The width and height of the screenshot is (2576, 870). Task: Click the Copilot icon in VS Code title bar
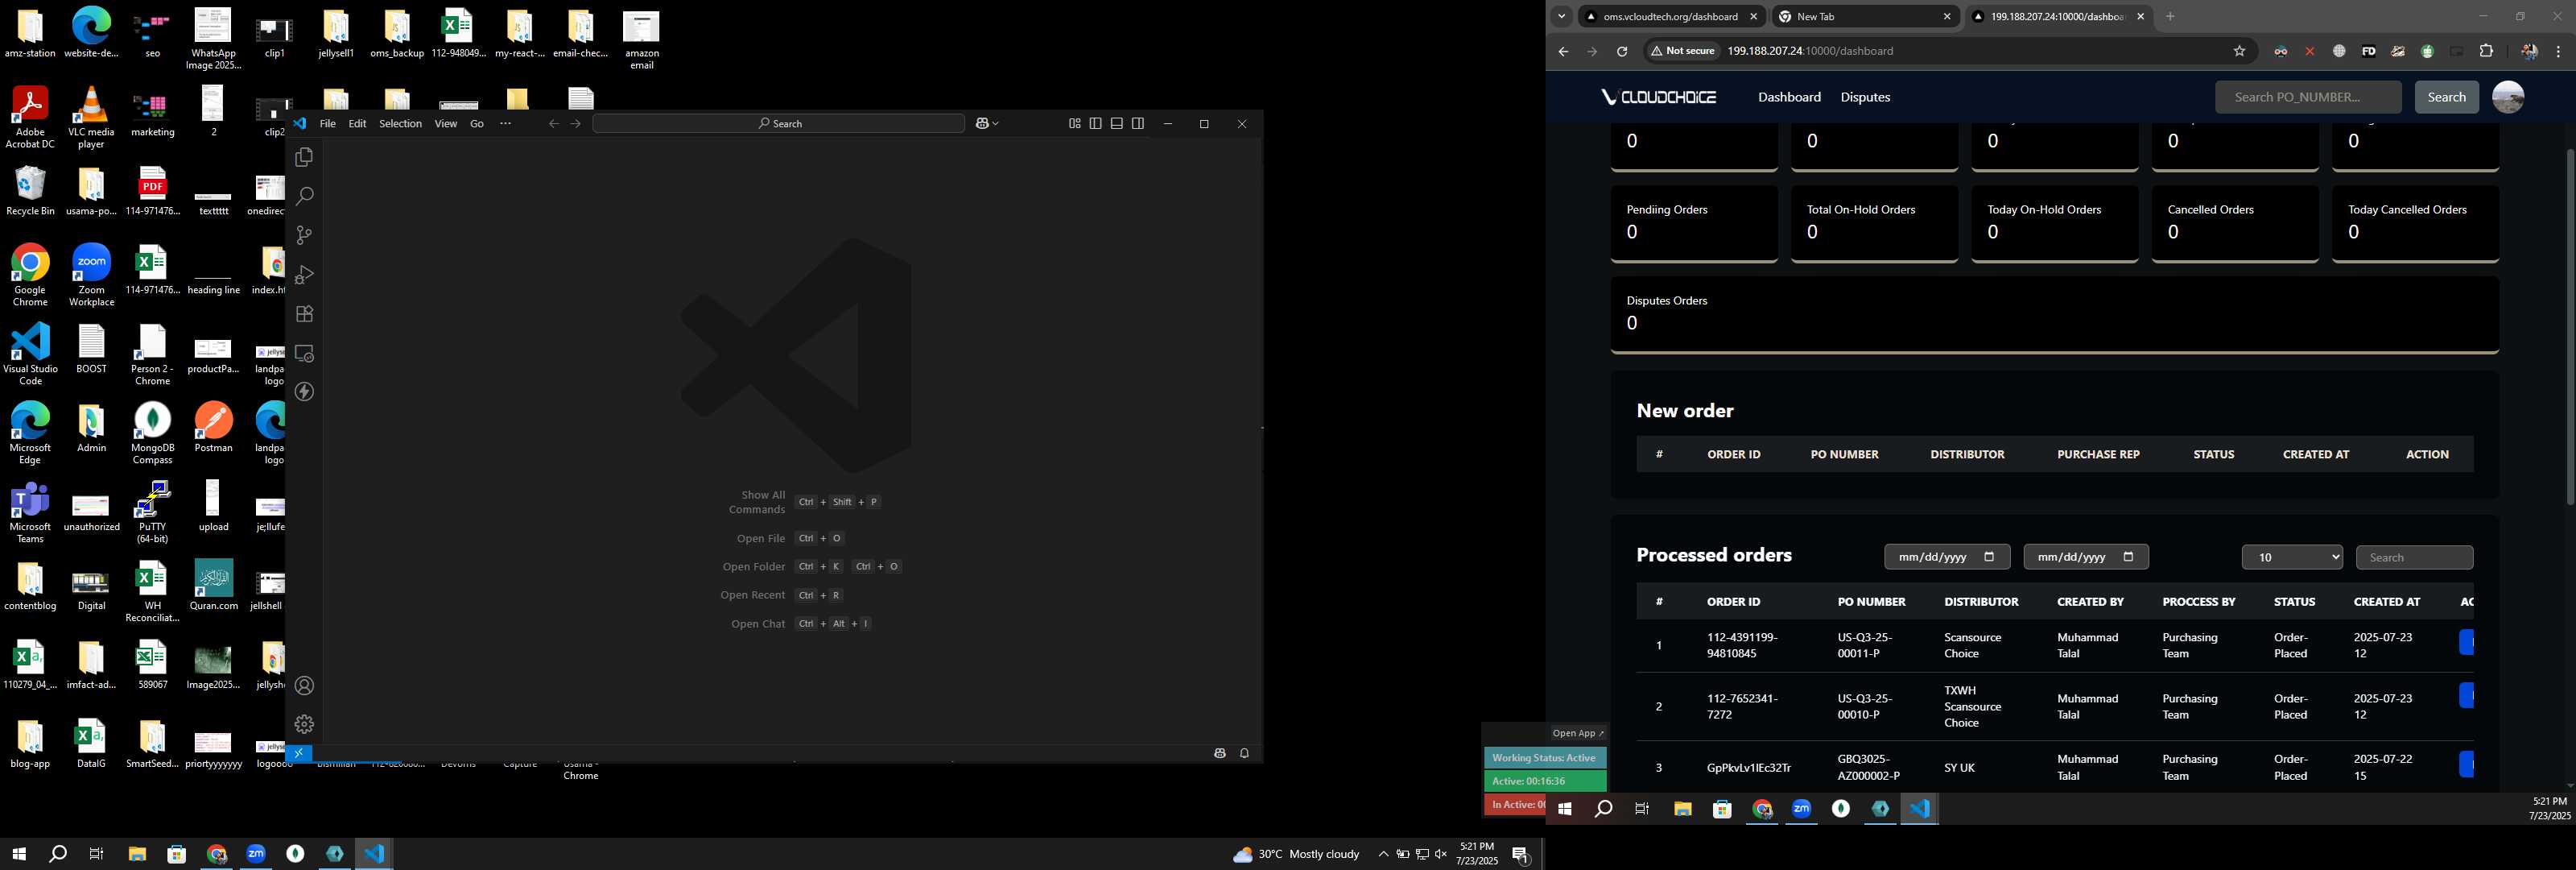(x=982, y=123)
